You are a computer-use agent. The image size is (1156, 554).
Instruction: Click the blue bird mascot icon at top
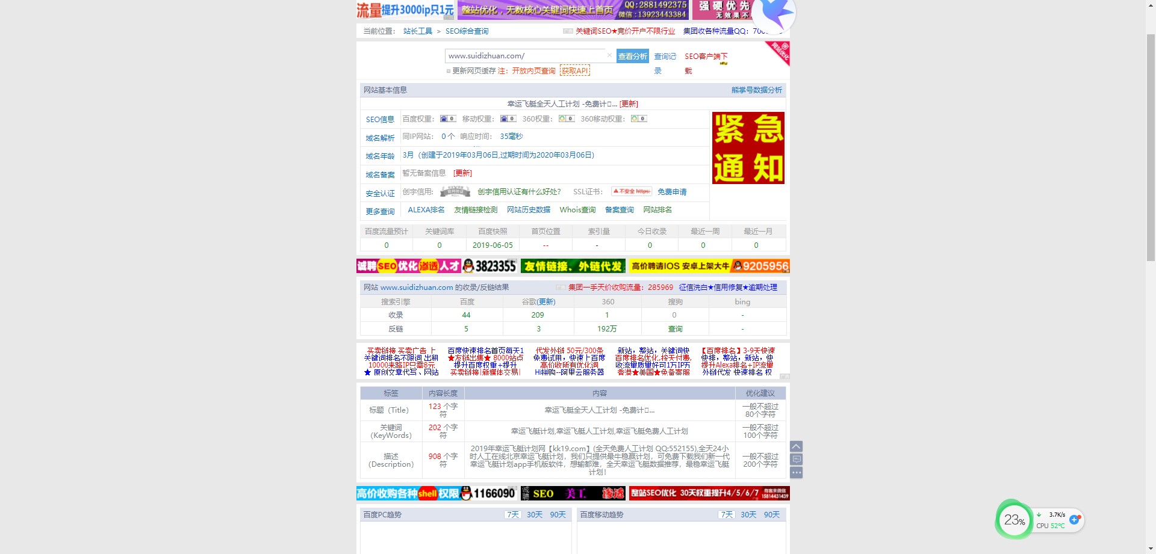pyautogui.click(x=774, y=12)
